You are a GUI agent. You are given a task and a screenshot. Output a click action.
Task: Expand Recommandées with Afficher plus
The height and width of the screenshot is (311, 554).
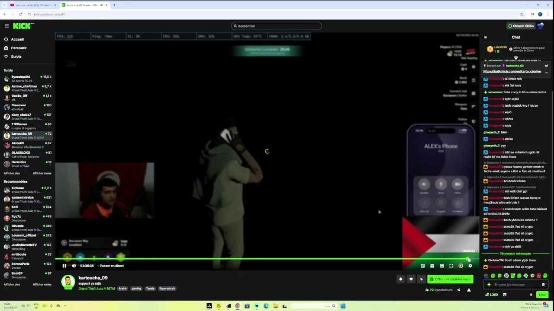(x=12, y=284)
